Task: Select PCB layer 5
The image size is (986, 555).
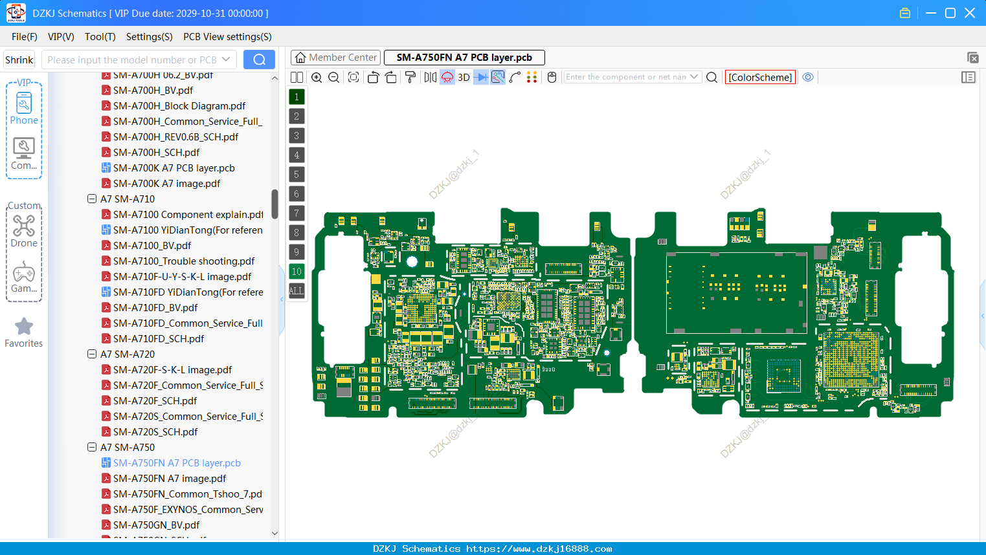Action: click(297, 174)
